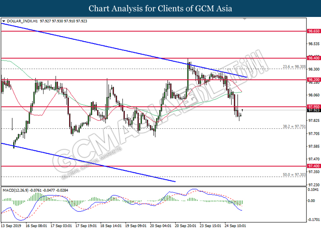Click the 97.350 price scale value
321x229 pixels.
click(x=314, y=172)
